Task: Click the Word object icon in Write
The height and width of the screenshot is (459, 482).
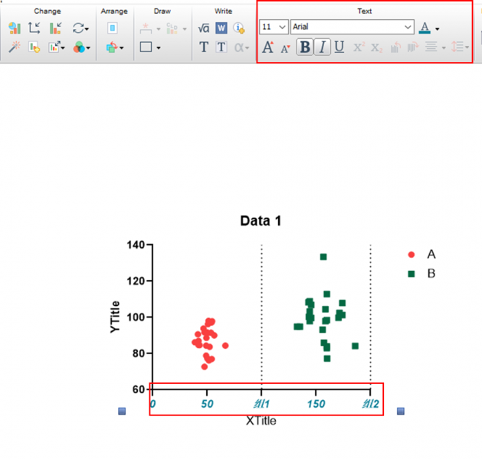Action: [221, 28]
